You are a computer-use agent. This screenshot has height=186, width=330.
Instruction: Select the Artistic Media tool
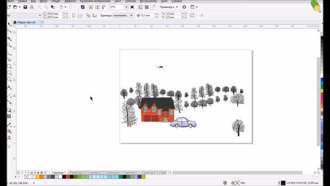pyautogui.click(x=9, y=60)
